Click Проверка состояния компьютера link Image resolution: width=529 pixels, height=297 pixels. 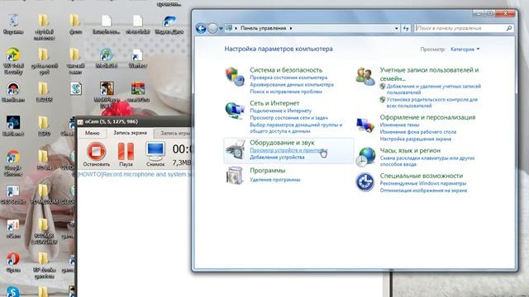pos(288,78)
